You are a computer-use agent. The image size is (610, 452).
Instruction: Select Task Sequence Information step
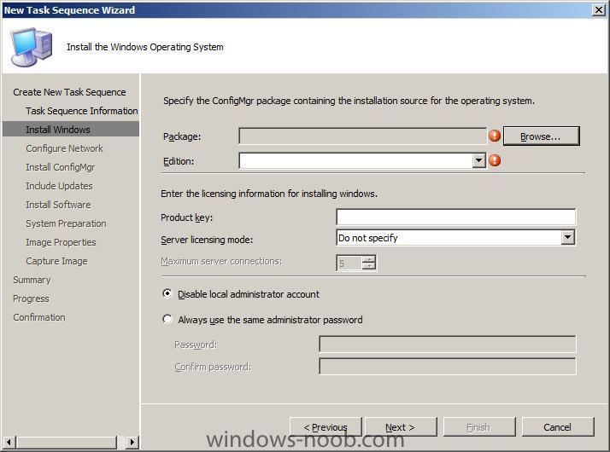[82, 111]
